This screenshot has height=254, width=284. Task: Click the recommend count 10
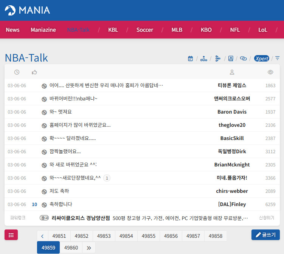tap(34, 205)
